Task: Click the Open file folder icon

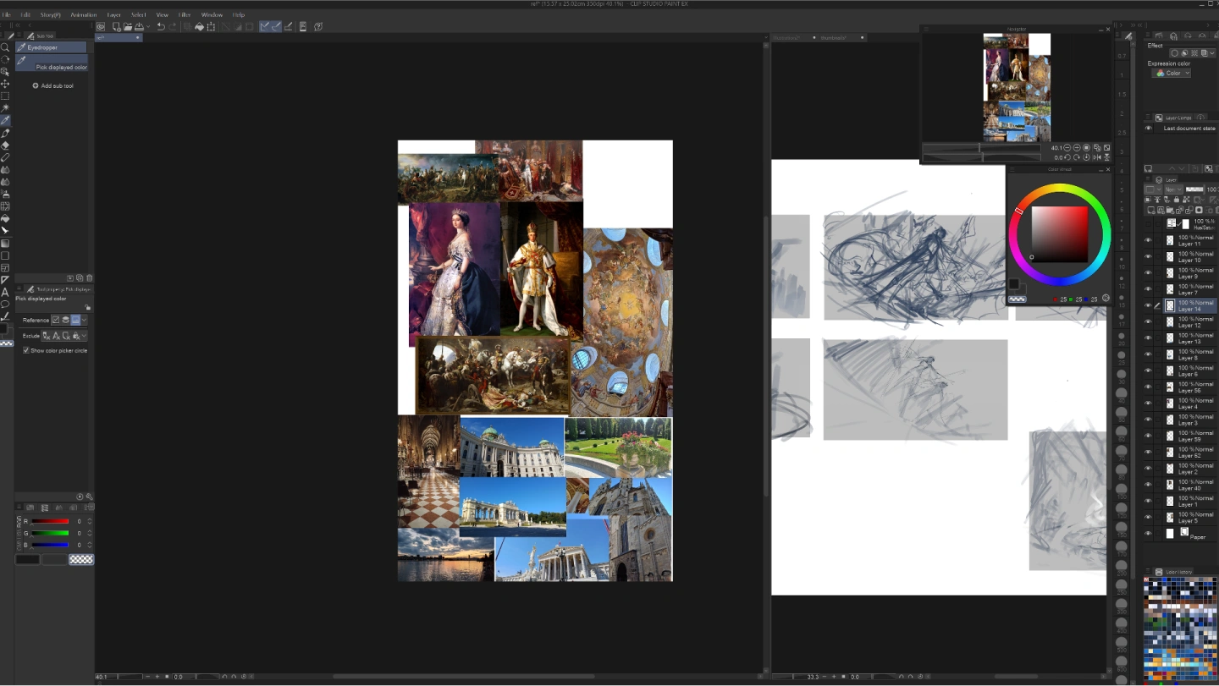Action: click(x=128, y=27)
